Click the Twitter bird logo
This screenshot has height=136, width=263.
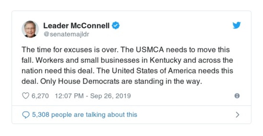pos(236,26)
